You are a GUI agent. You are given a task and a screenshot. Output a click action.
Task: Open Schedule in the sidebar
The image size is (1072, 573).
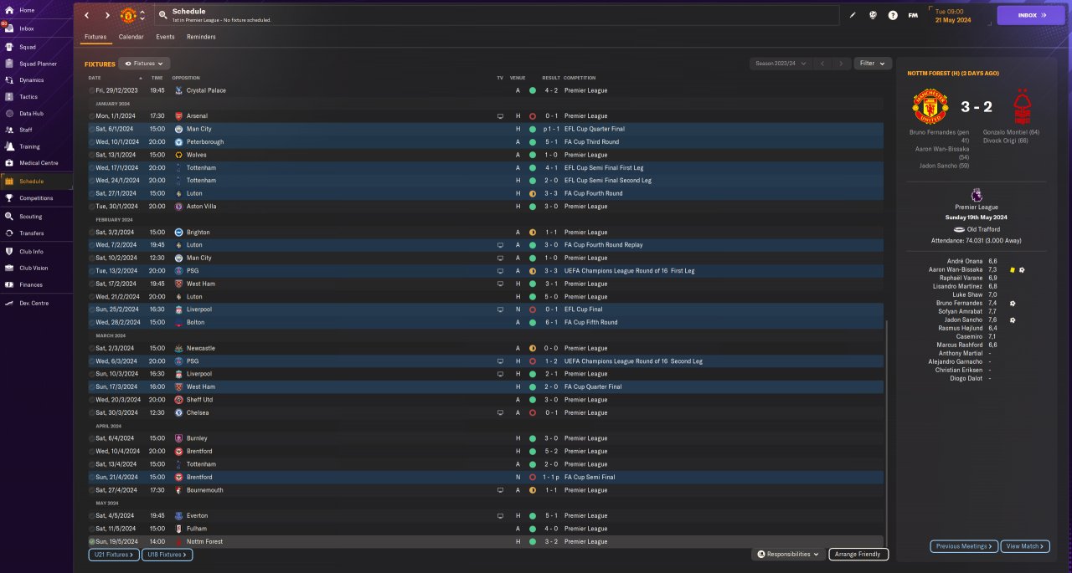[36, 182]
